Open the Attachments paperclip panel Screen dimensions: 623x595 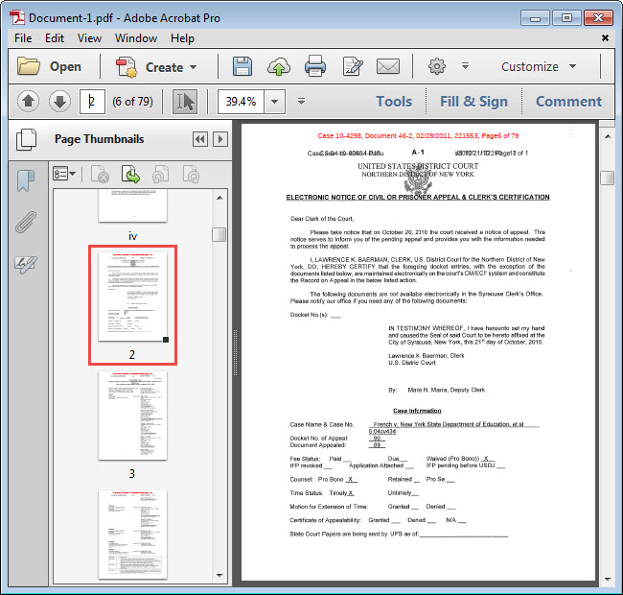(26, 223)
